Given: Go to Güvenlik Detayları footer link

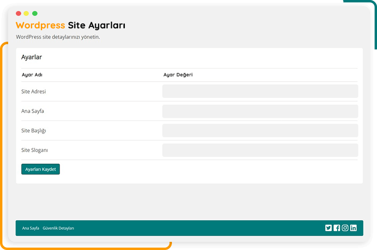Looking at the screenshot, I should click(x=58, y=228).
